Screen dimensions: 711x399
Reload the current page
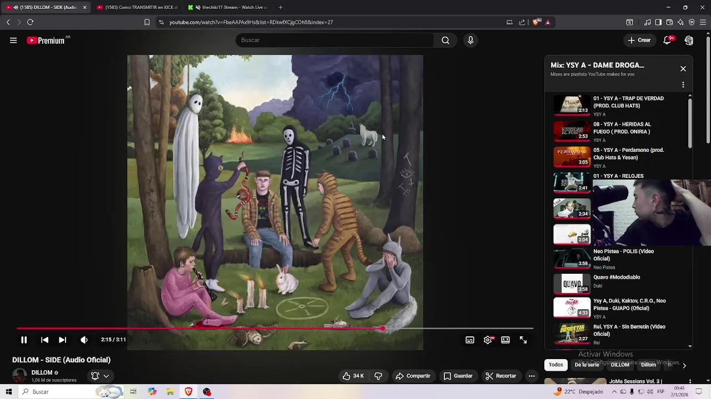coord(31,22)
